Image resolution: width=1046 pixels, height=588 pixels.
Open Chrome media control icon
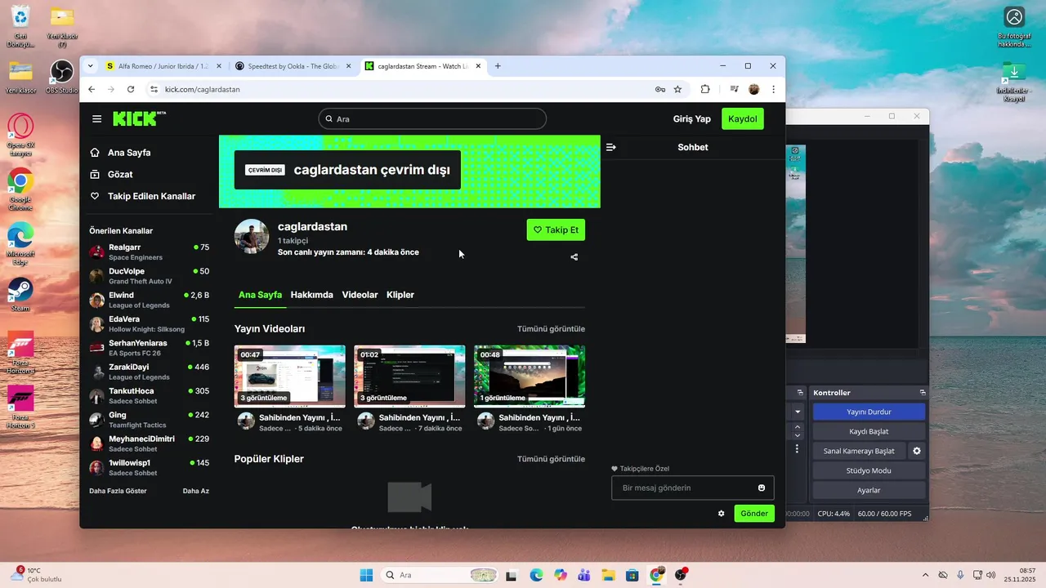734,89
